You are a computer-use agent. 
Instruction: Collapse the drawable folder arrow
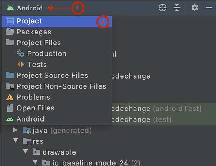pos(26,151)
